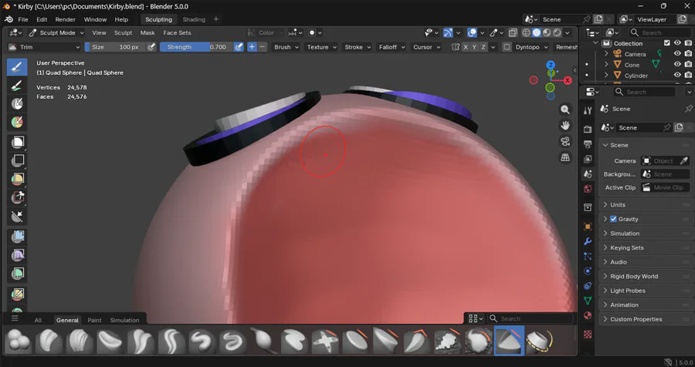The width and height of the screenshot is (695, 367).
Task: Click the outliner Search field
Action: pyautogui.click(x=660, y=32)
